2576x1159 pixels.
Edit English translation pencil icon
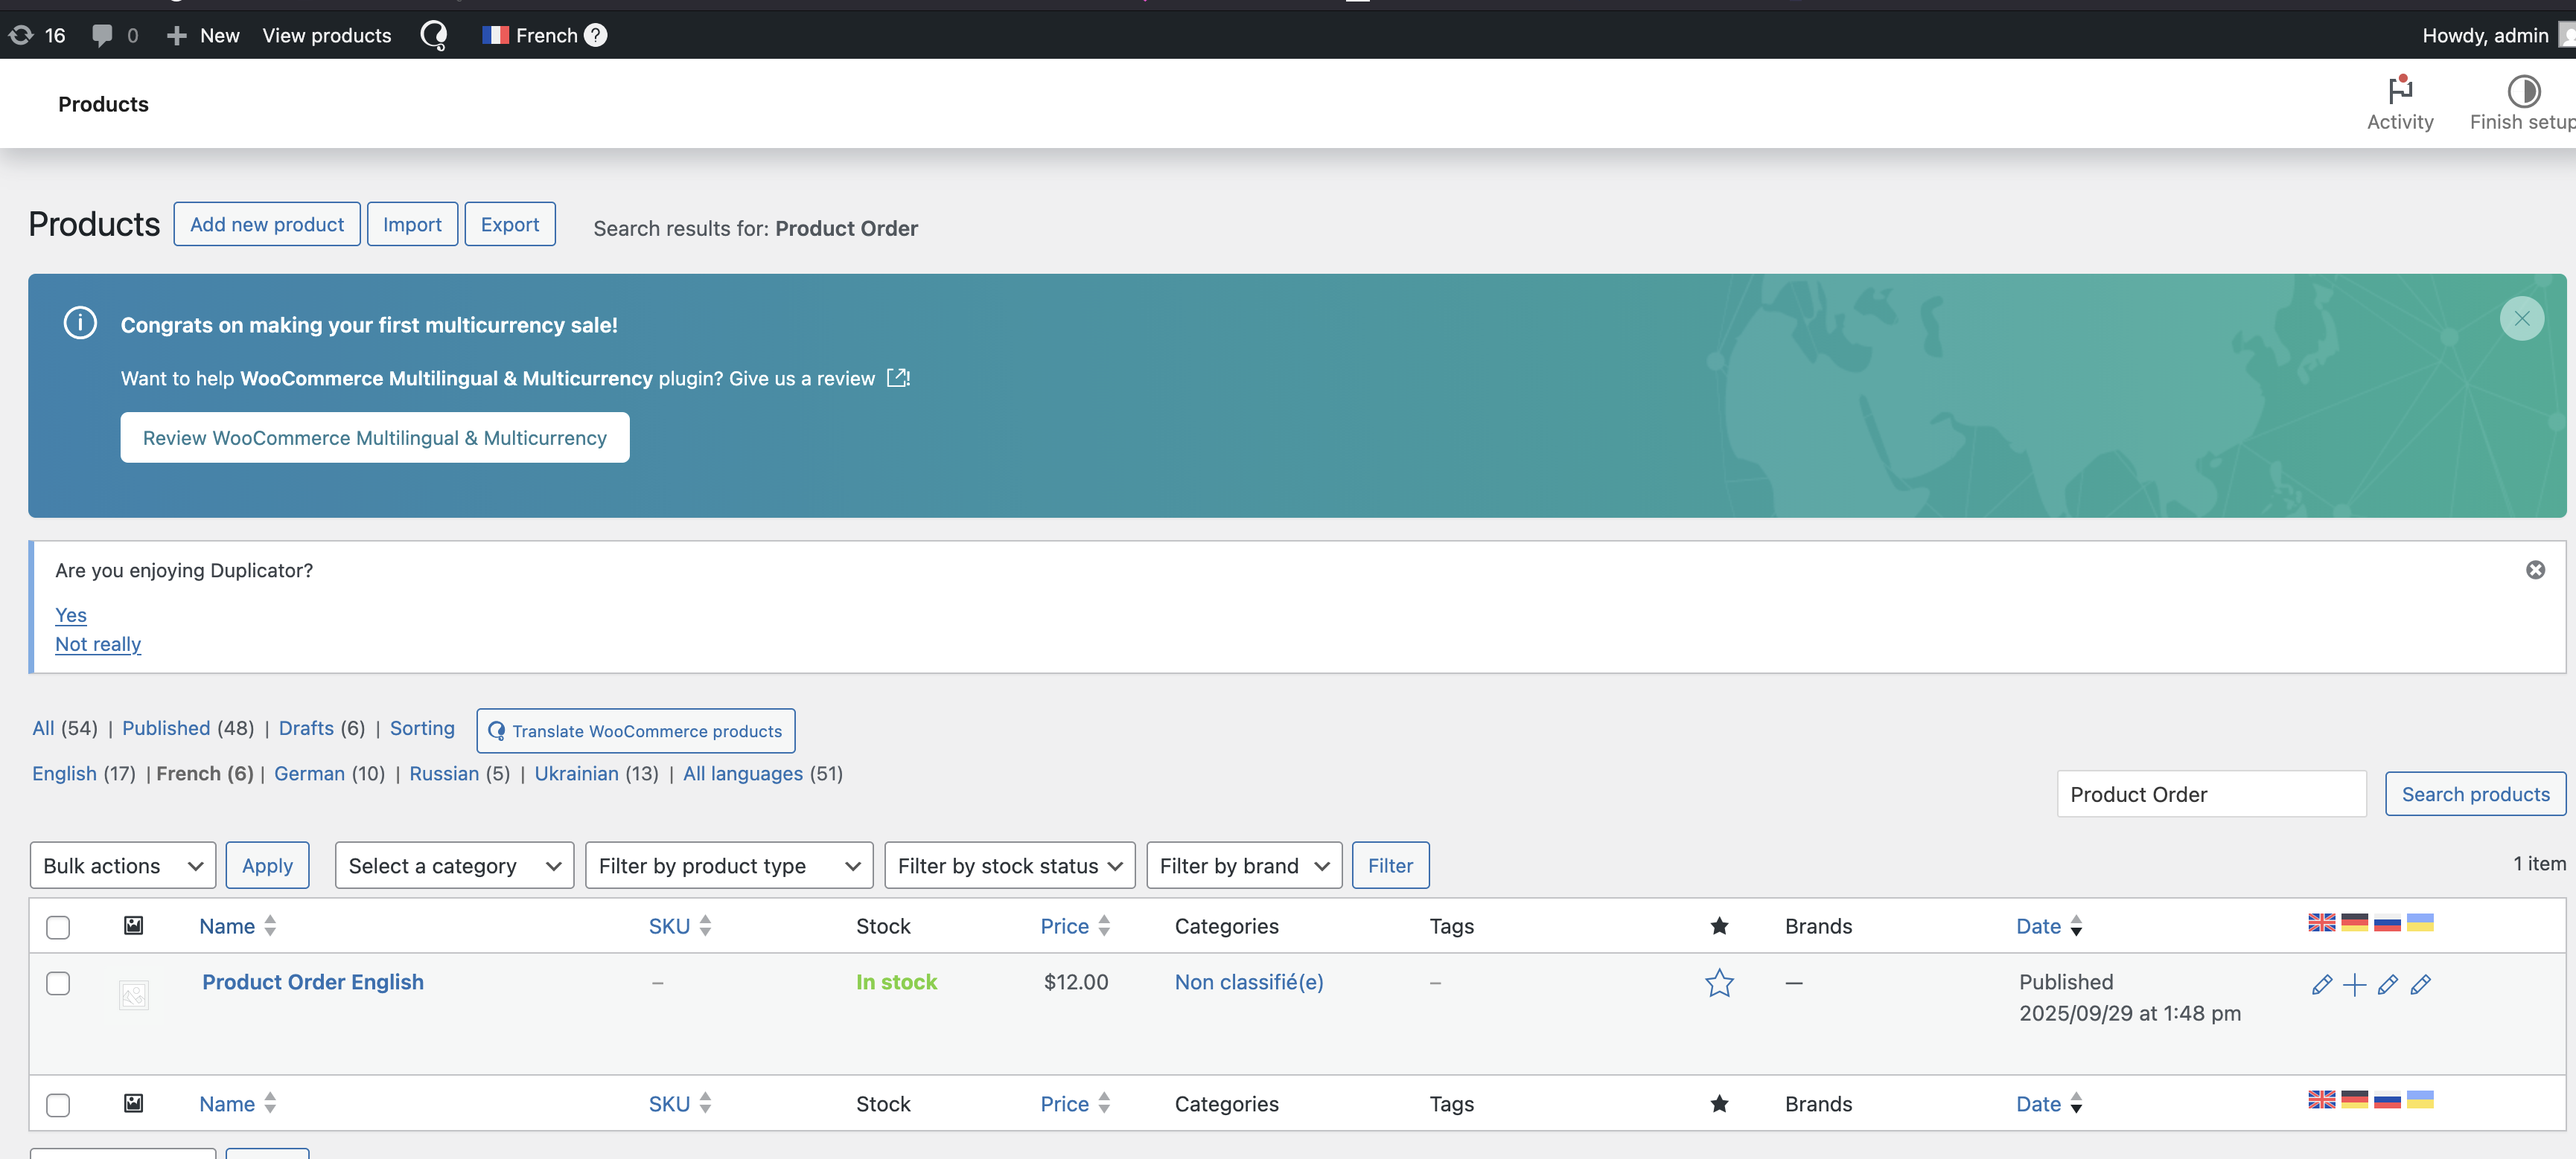click(2321, 985)
